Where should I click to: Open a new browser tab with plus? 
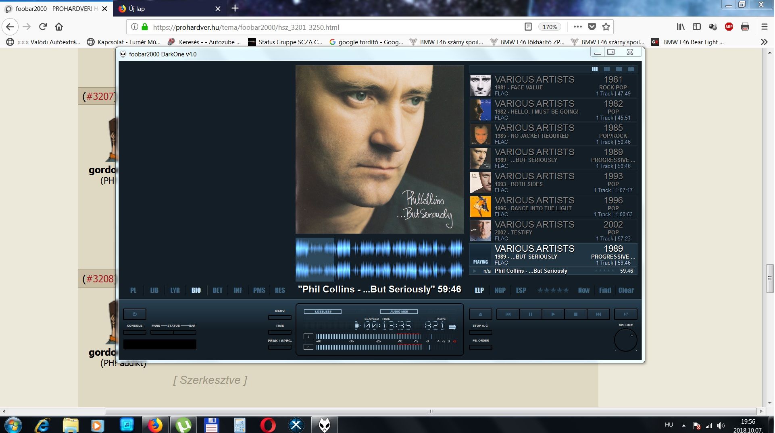tap(235, 8)
